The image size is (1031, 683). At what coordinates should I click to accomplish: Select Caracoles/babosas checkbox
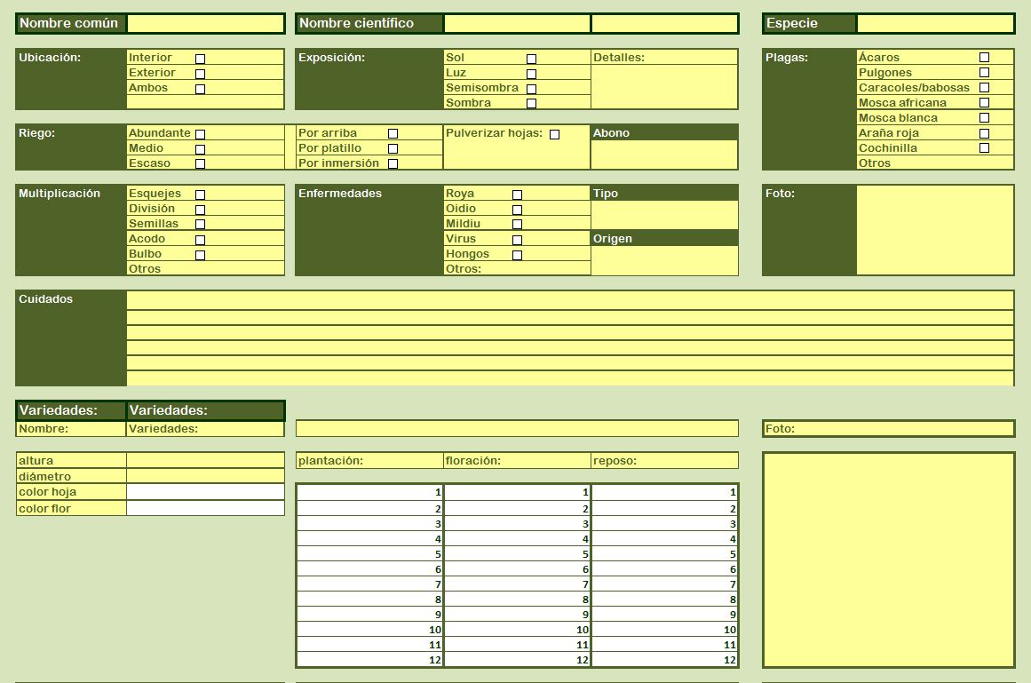(x=984, y=87)
